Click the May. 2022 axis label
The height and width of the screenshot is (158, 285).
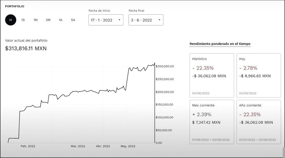click(x=128, y=146)
